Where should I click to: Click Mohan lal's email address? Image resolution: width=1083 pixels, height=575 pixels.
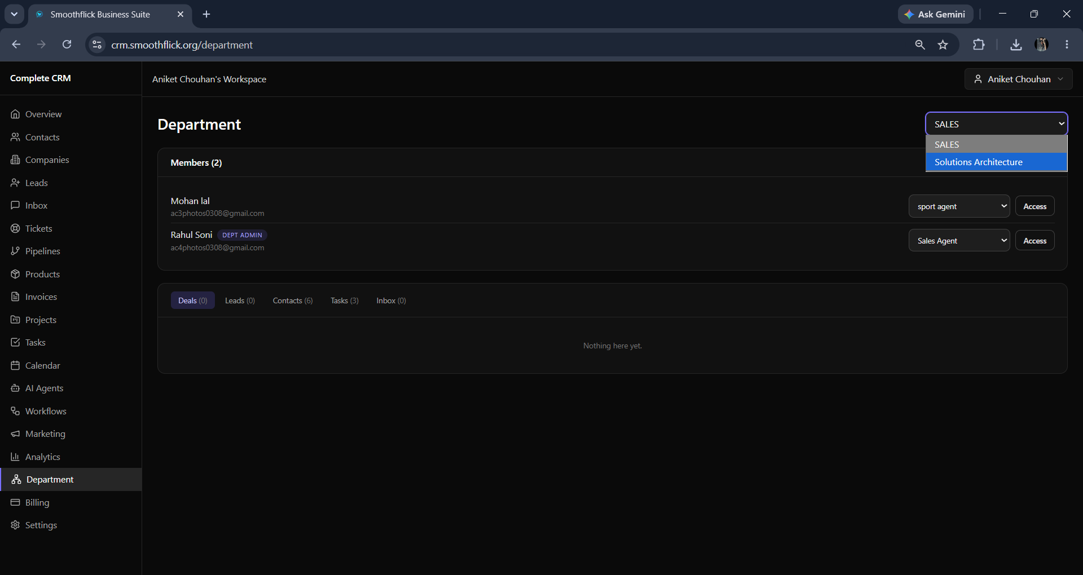click(218, 214)
